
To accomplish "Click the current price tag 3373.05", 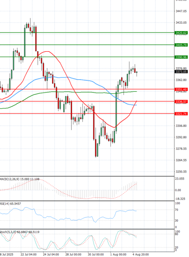I will (181, 72).
